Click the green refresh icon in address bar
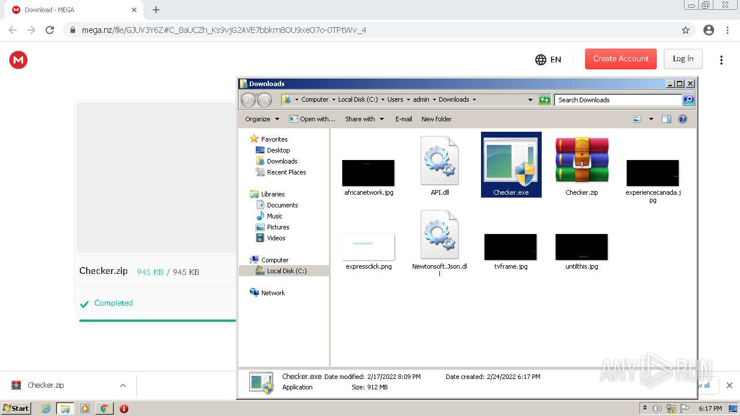740x416 pixels. 545,100
